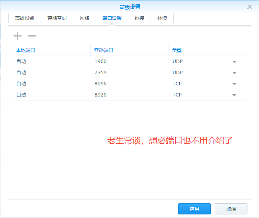Screen dimensions: 259x218
Task: Go to the 网络 tab
Action: tap(84, 18)
